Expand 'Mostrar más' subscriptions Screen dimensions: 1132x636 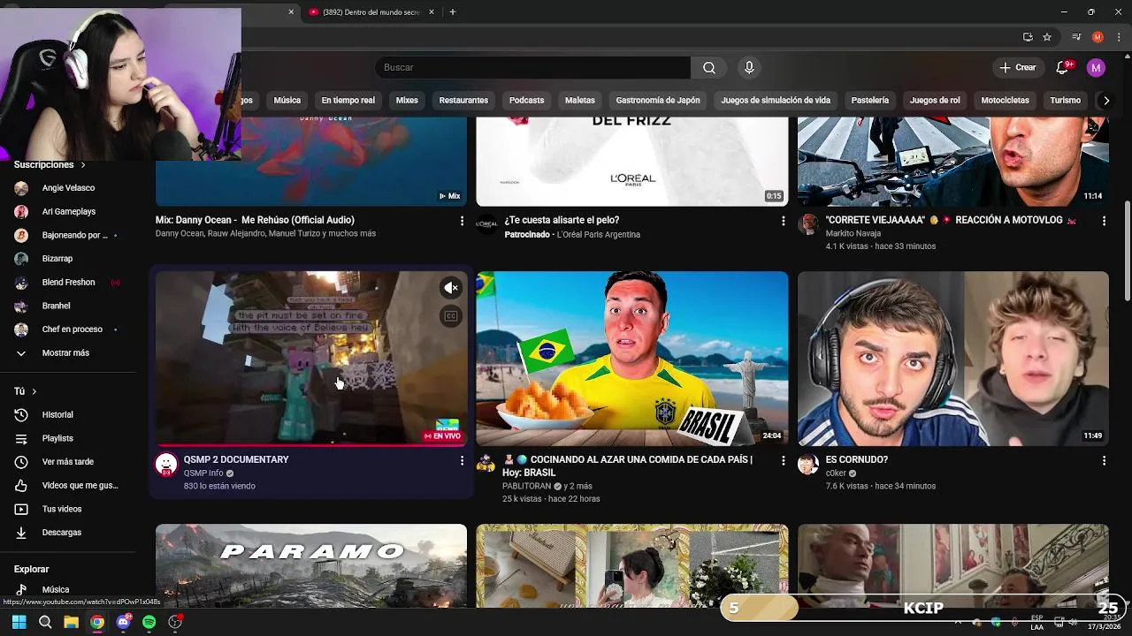tap(67, 353)
